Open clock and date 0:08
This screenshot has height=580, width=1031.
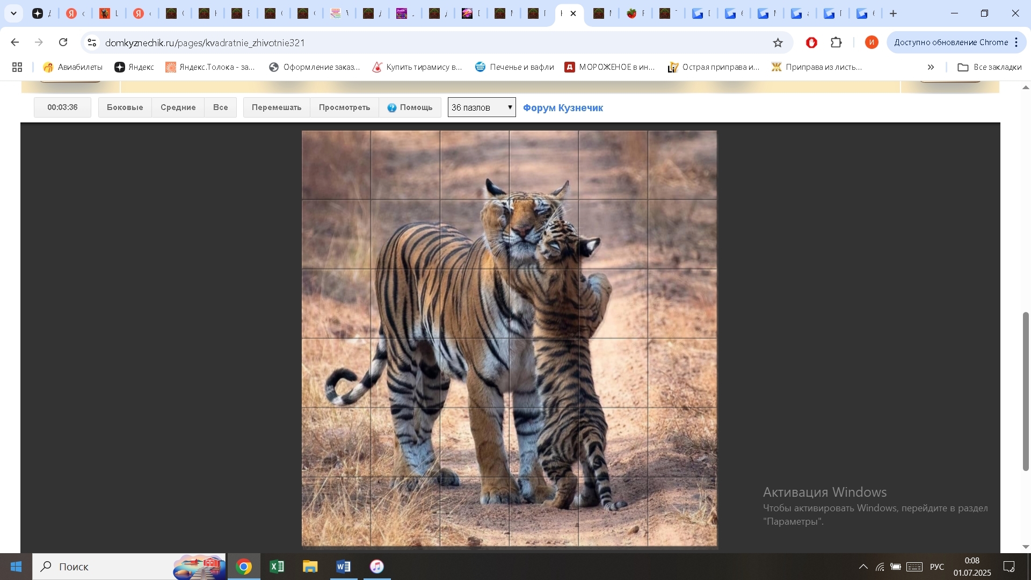[x=972, y=567]
